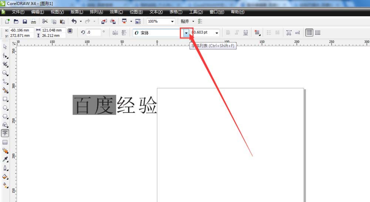Image resolution: width=370 pixels, height=202 pixels.
Task: Copy selection with the copy icon
Action: (x=54, y=21)
